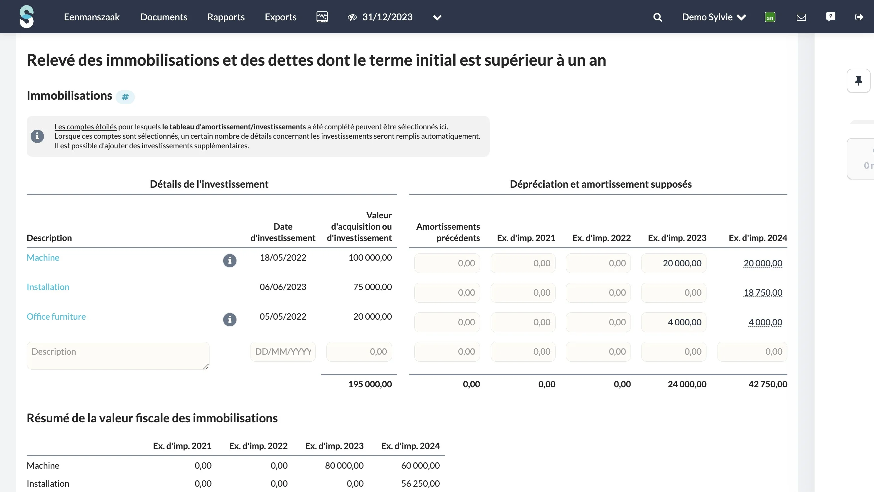
Task: Open the Office furniture asset link
Action: [56, 316]
